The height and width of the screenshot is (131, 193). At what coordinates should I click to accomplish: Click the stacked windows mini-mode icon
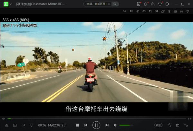(x=163, y=11)
